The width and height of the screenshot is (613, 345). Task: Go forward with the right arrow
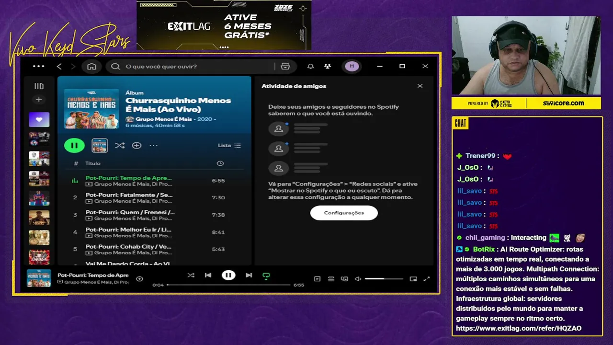(x=73, y=66)
